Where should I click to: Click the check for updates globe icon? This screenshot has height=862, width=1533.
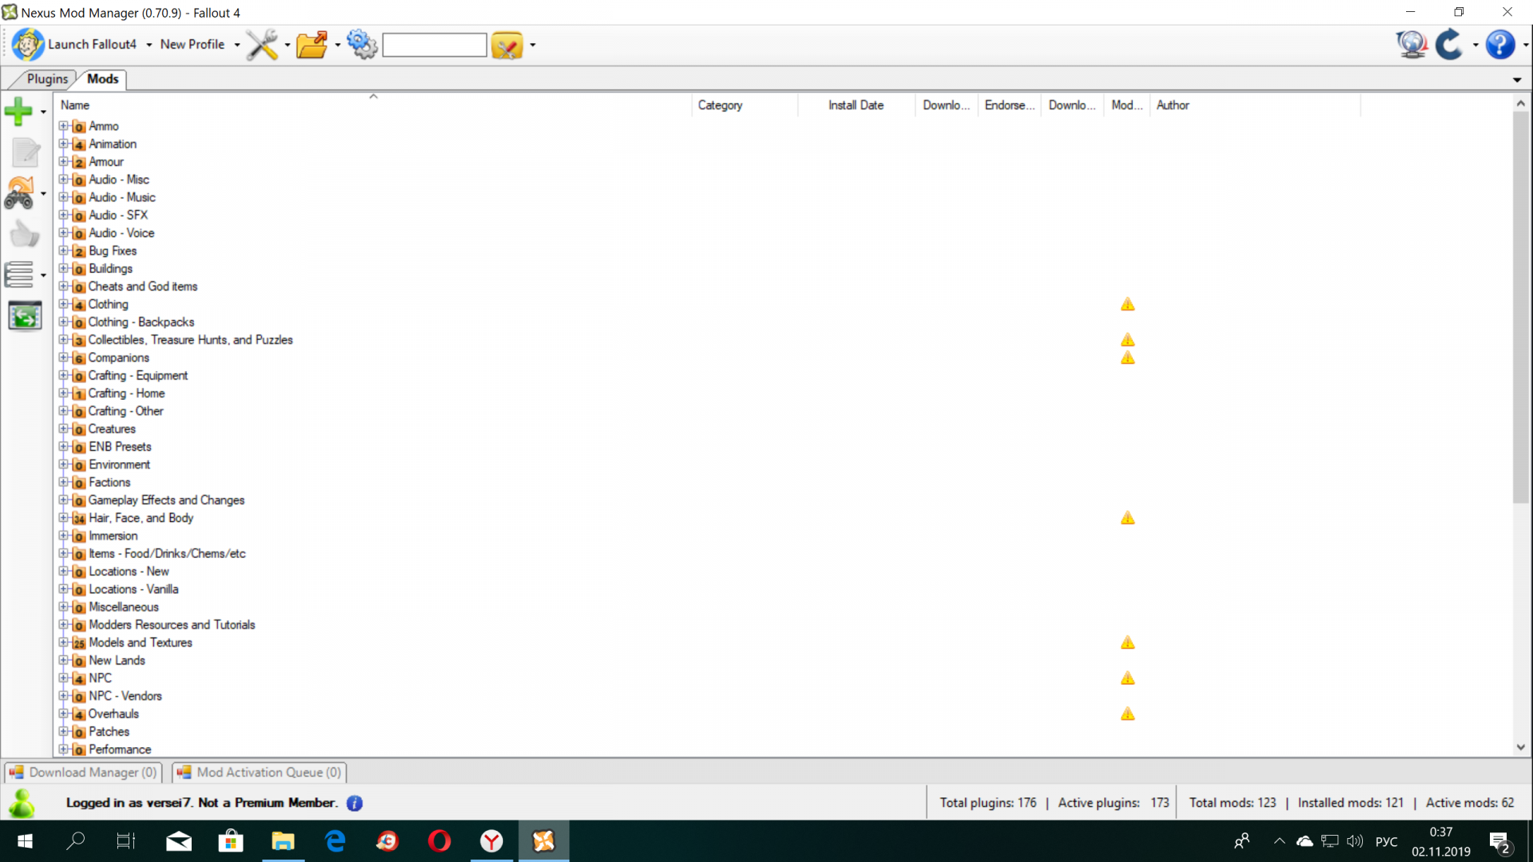[1411, 45]
